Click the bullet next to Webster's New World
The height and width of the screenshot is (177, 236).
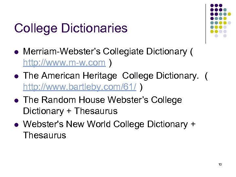16,125
